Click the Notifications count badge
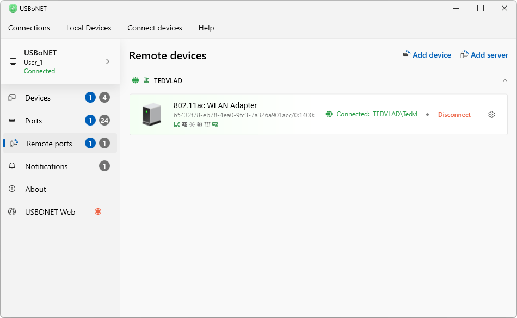 point(104,166)
